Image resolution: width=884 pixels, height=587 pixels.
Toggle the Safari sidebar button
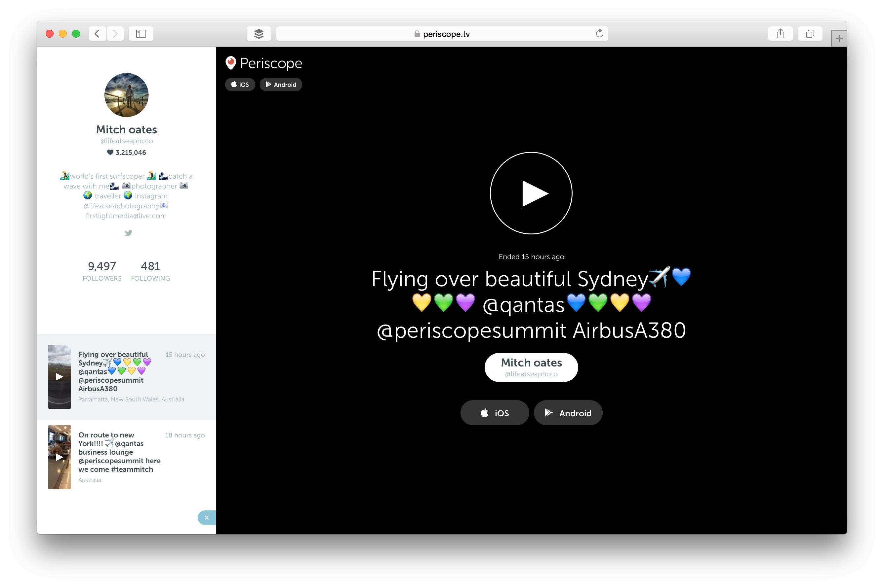pos(141,34)
